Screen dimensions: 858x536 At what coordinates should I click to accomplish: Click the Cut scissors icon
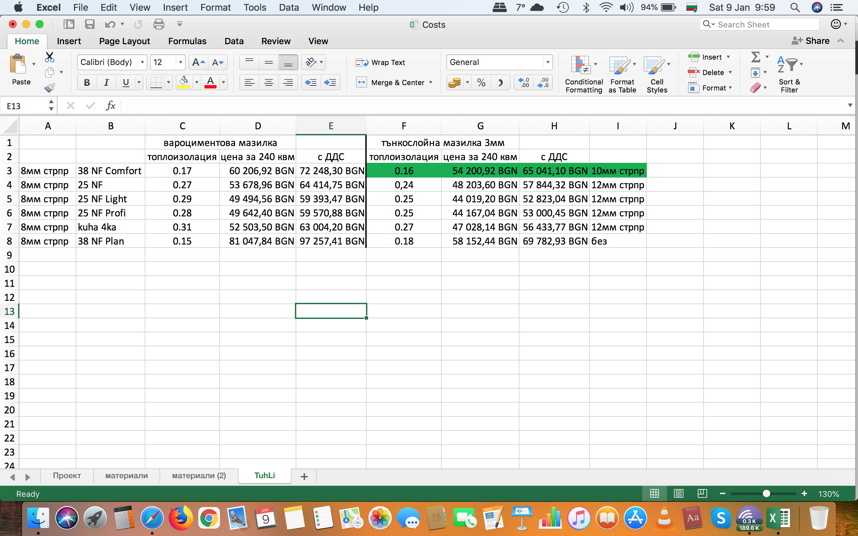[x=49, y=57]
